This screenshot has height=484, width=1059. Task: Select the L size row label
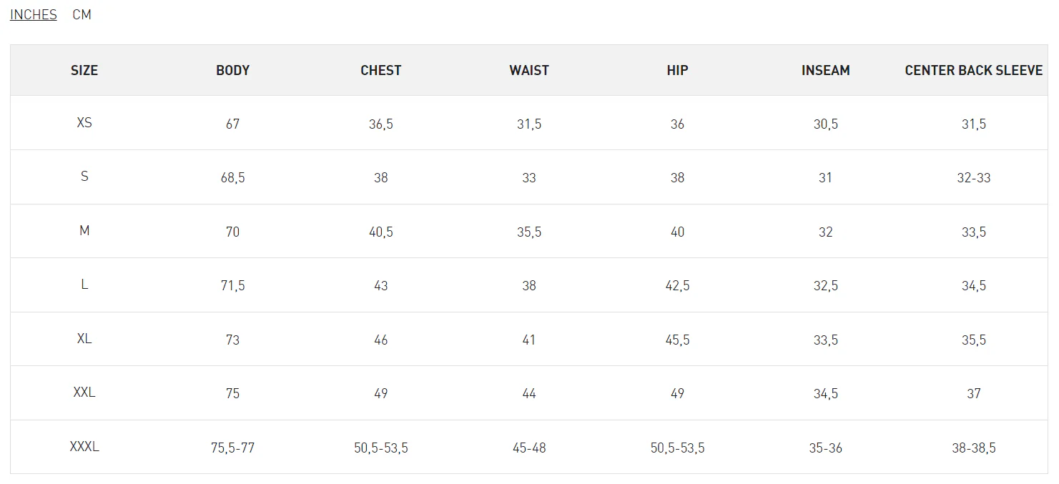pos(84,285)
